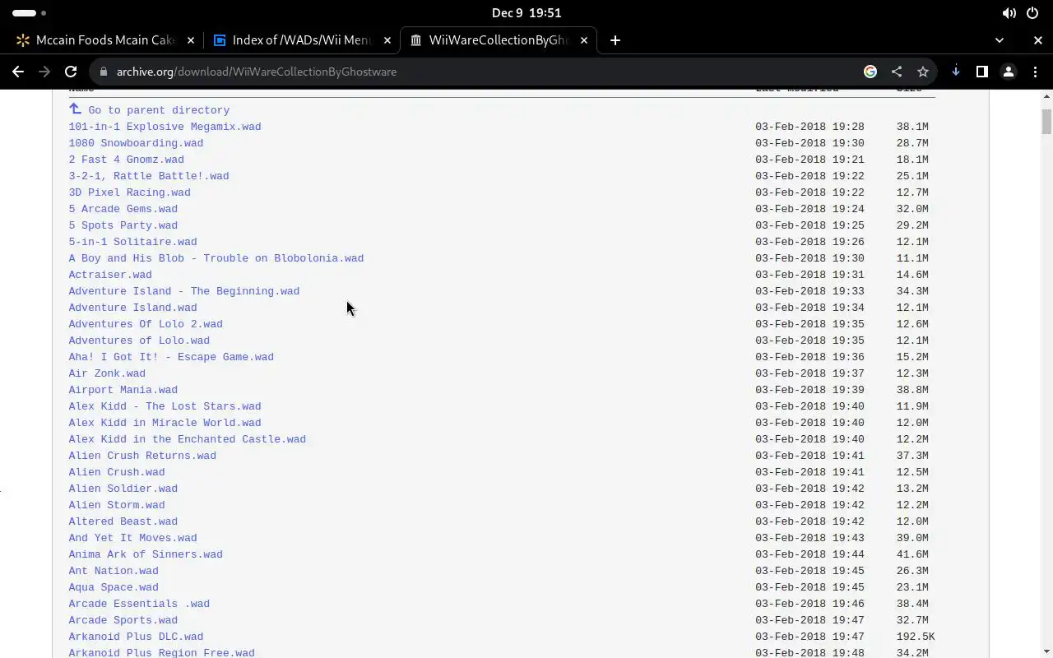Close the Mccain Foods tab
Image resolution: width=1053 pixels, height=658 pixels.
pyautogui.click(x=191, y=39)
